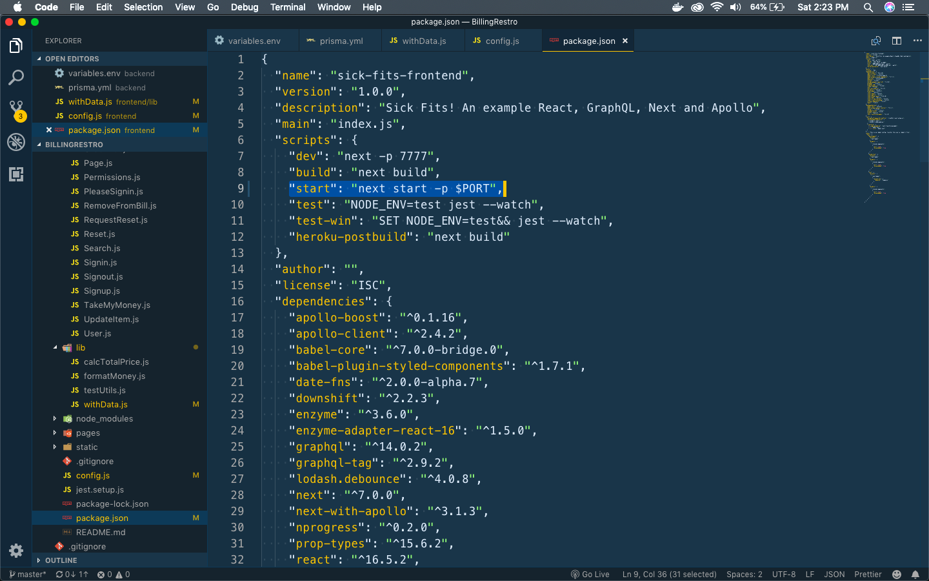
Task: Open withData.js under lib folder
Action: coord(105,404)
